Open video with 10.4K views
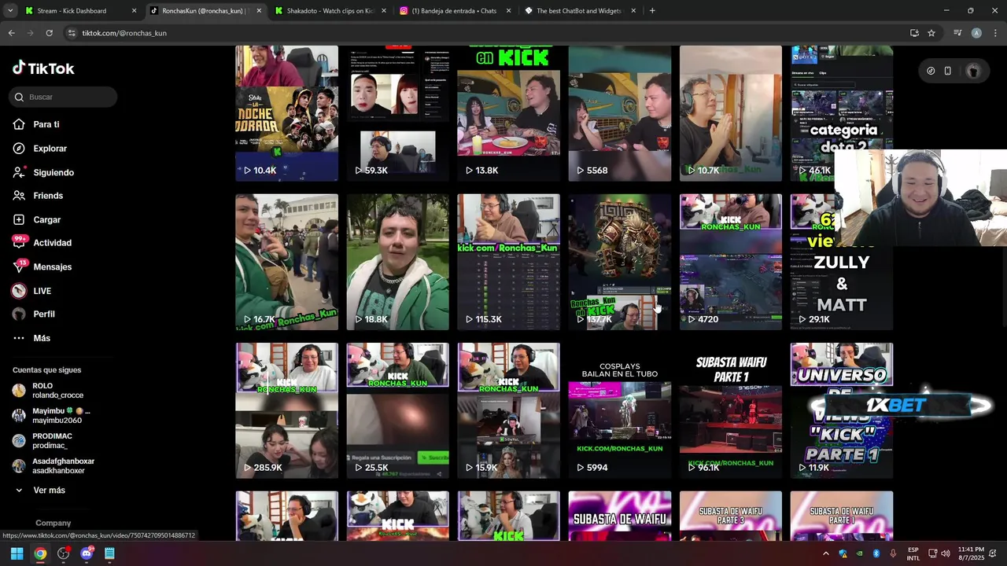The height and width of the screenshot is (566, 1007). [x=286, y=113]
